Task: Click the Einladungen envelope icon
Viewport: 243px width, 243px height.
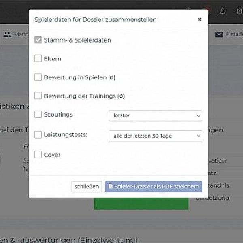Action: [x=219, y=34]
